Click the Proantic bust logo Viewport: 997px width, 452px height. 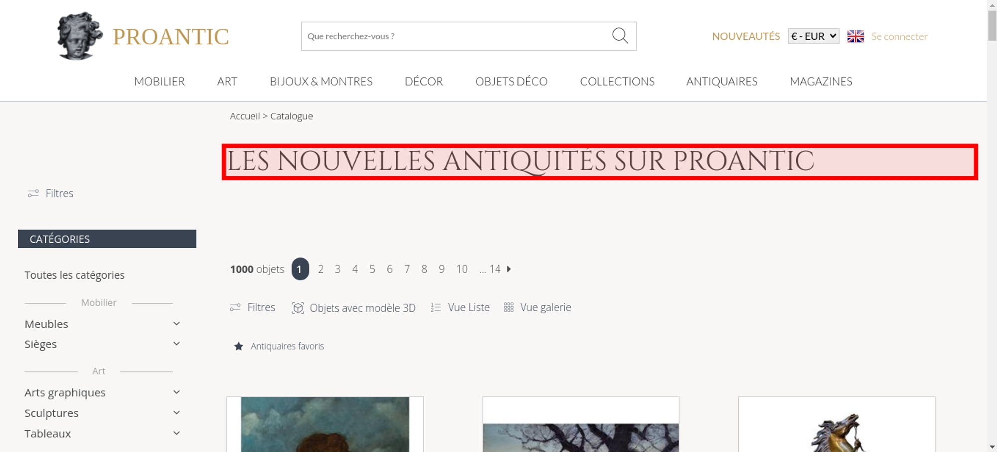coord(80,36)
